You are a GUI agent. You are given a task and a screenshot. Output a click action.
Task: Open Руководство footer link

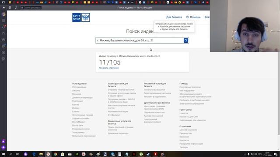[x=185, y=133]
